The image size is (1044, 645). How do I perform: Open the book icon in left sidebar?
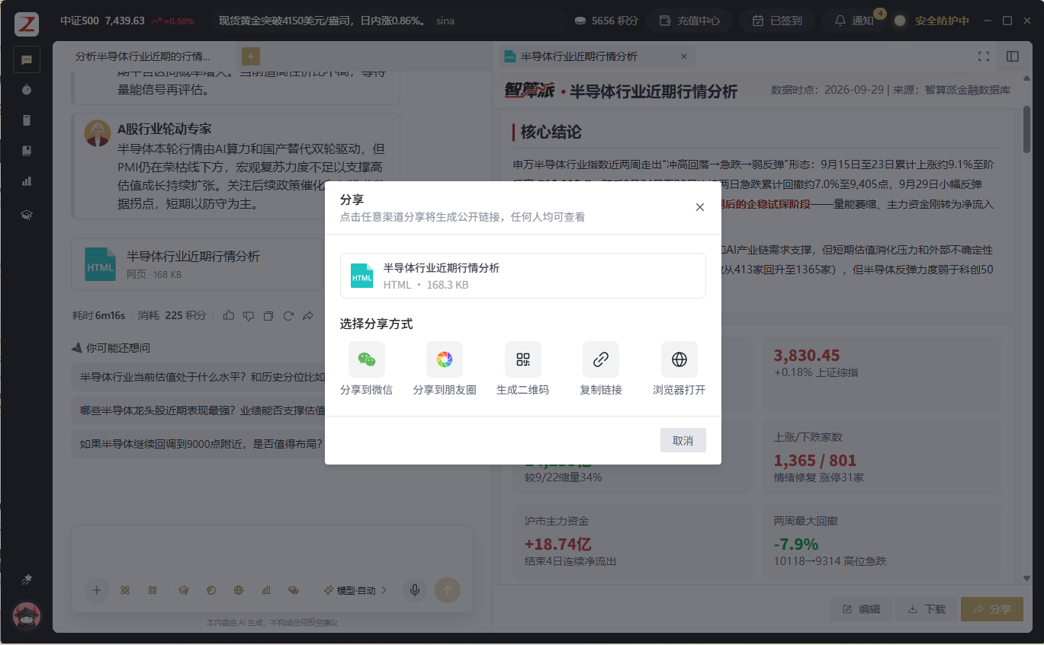27,151
